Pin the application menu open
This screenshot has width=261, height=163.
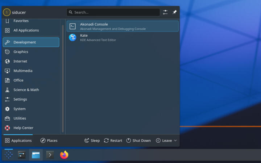click(174, 12)
